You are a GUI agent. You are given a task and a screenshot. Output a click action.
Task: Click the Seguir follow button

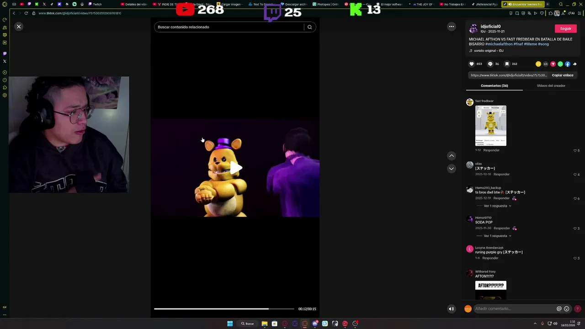point(566,28)
